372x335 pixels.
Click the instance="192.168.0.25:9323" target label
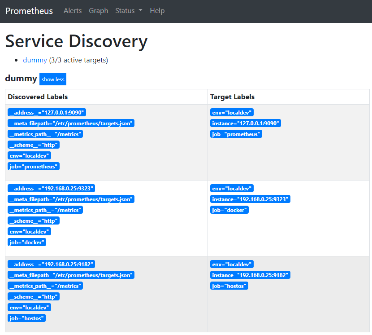pyautogui.click(x=251, y=199)
